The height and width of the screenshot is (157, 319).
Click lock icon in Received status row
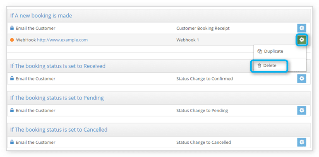click(12, 78)
